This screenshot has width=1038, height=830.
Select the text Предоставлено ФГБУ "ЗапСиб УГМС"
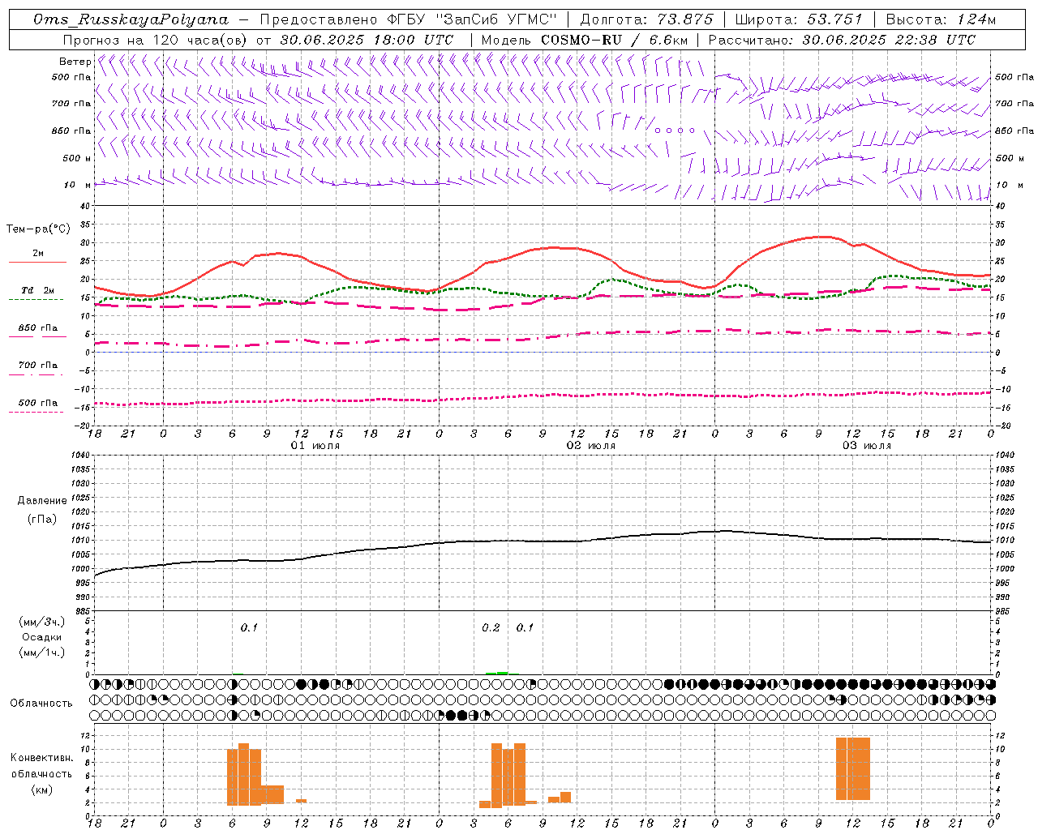tap(409, 19)
